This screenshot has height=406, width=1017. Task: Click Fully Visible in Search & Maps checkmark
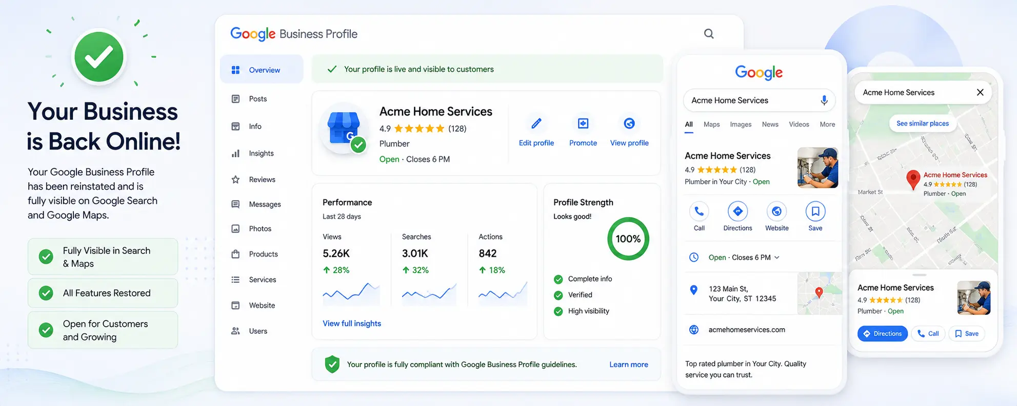pos(46,257)
